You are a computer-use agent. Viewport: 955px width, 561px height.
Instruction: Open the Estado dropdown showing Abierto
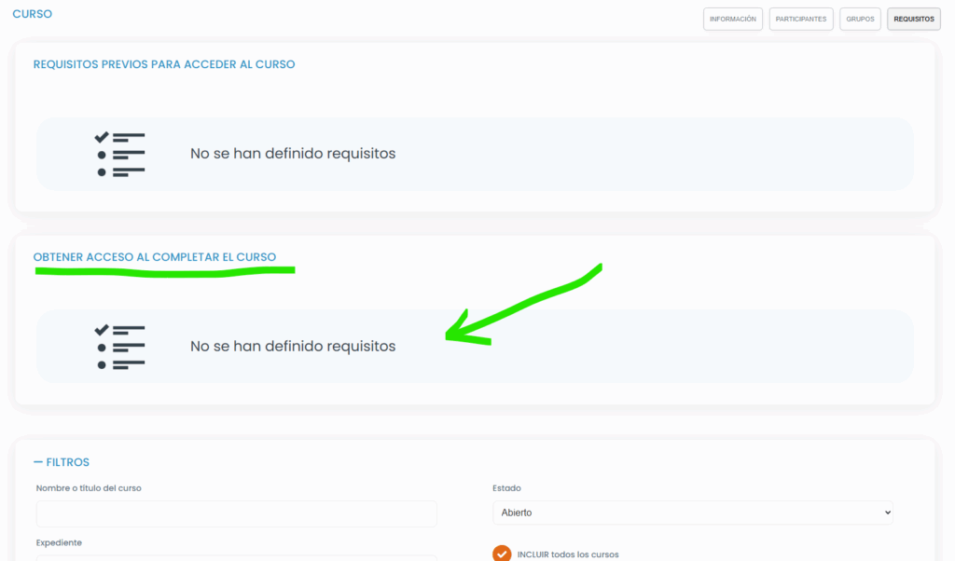click(692, 513)
